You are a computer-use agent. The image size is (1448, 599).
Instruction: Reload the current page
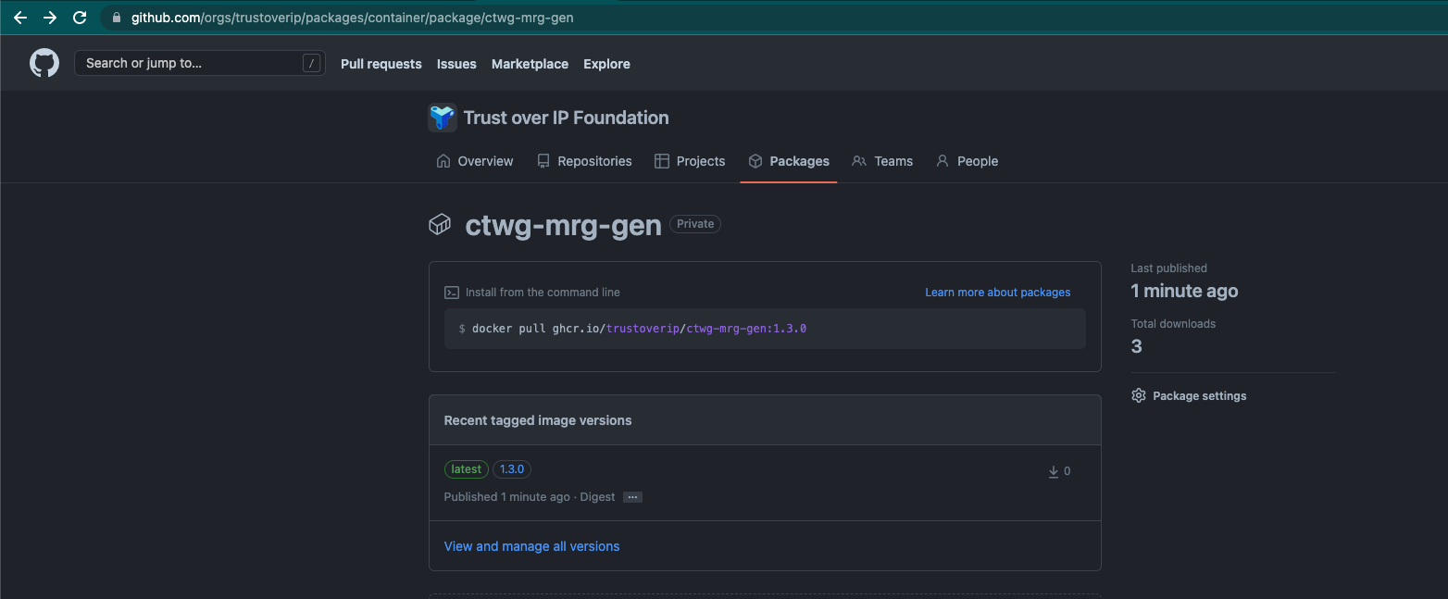click(80, 18)
